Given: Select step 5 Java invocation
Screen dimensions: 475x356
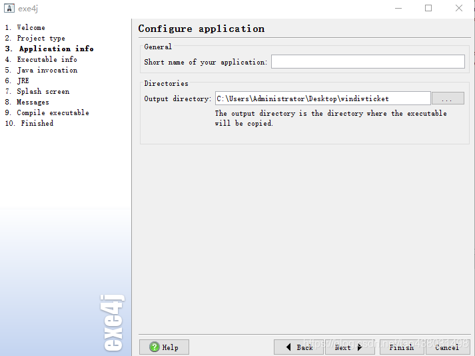Looking at the screenshot, I should point(41,70).
